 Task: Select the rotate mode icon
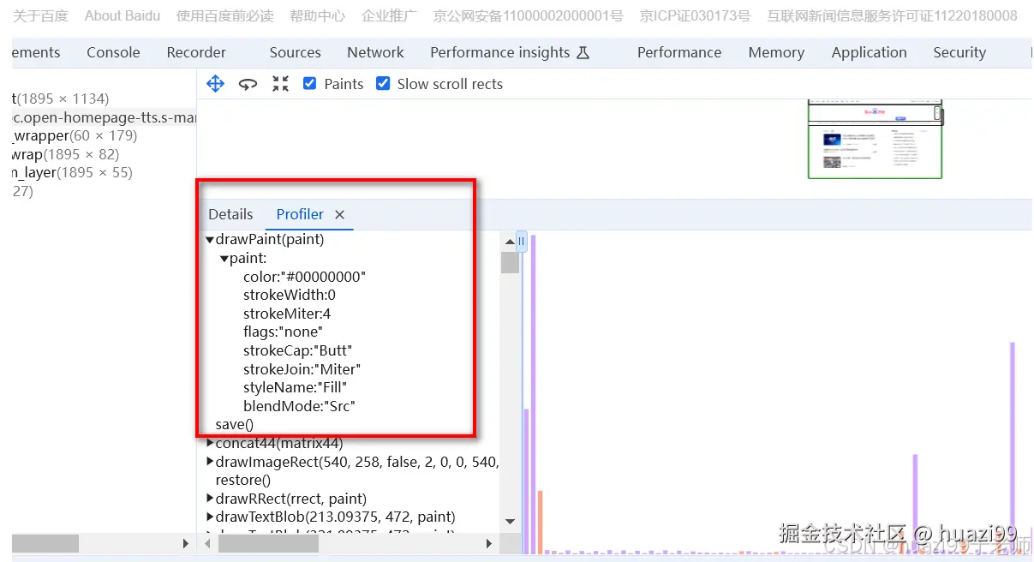(x=248, y=84)
